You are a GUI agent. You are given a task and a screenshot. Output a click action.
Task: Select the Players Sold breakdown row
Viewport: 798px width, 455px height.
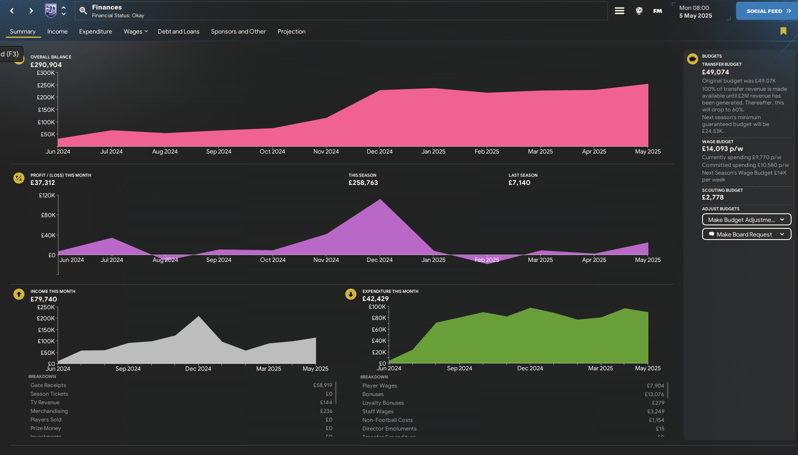coord(181,420)
